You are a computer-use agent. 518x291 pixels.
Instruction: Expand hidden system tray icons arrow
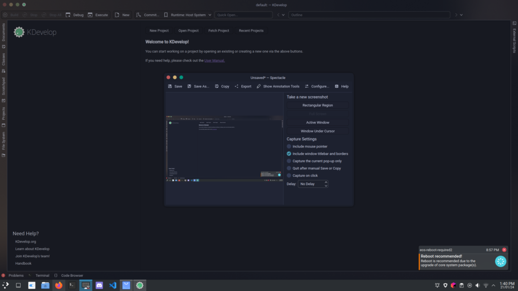494,285
